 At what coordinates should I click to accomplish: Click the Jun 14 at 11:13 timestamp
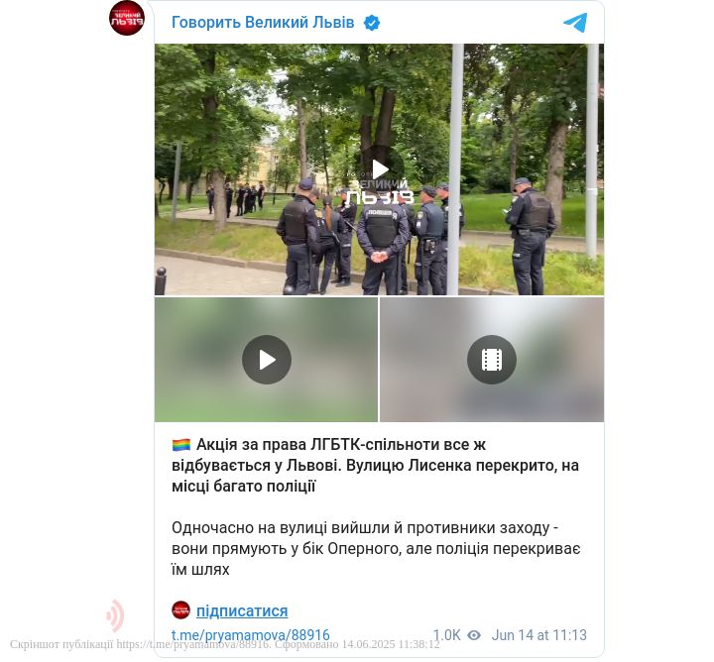pyautogui.click(x=538, y=635)
